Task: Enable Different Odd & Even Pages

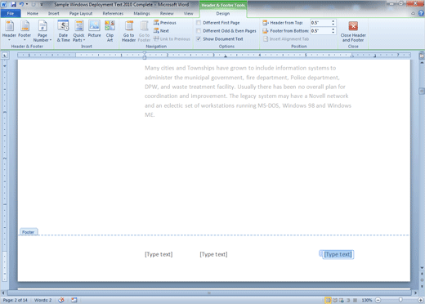Action: 226,31
